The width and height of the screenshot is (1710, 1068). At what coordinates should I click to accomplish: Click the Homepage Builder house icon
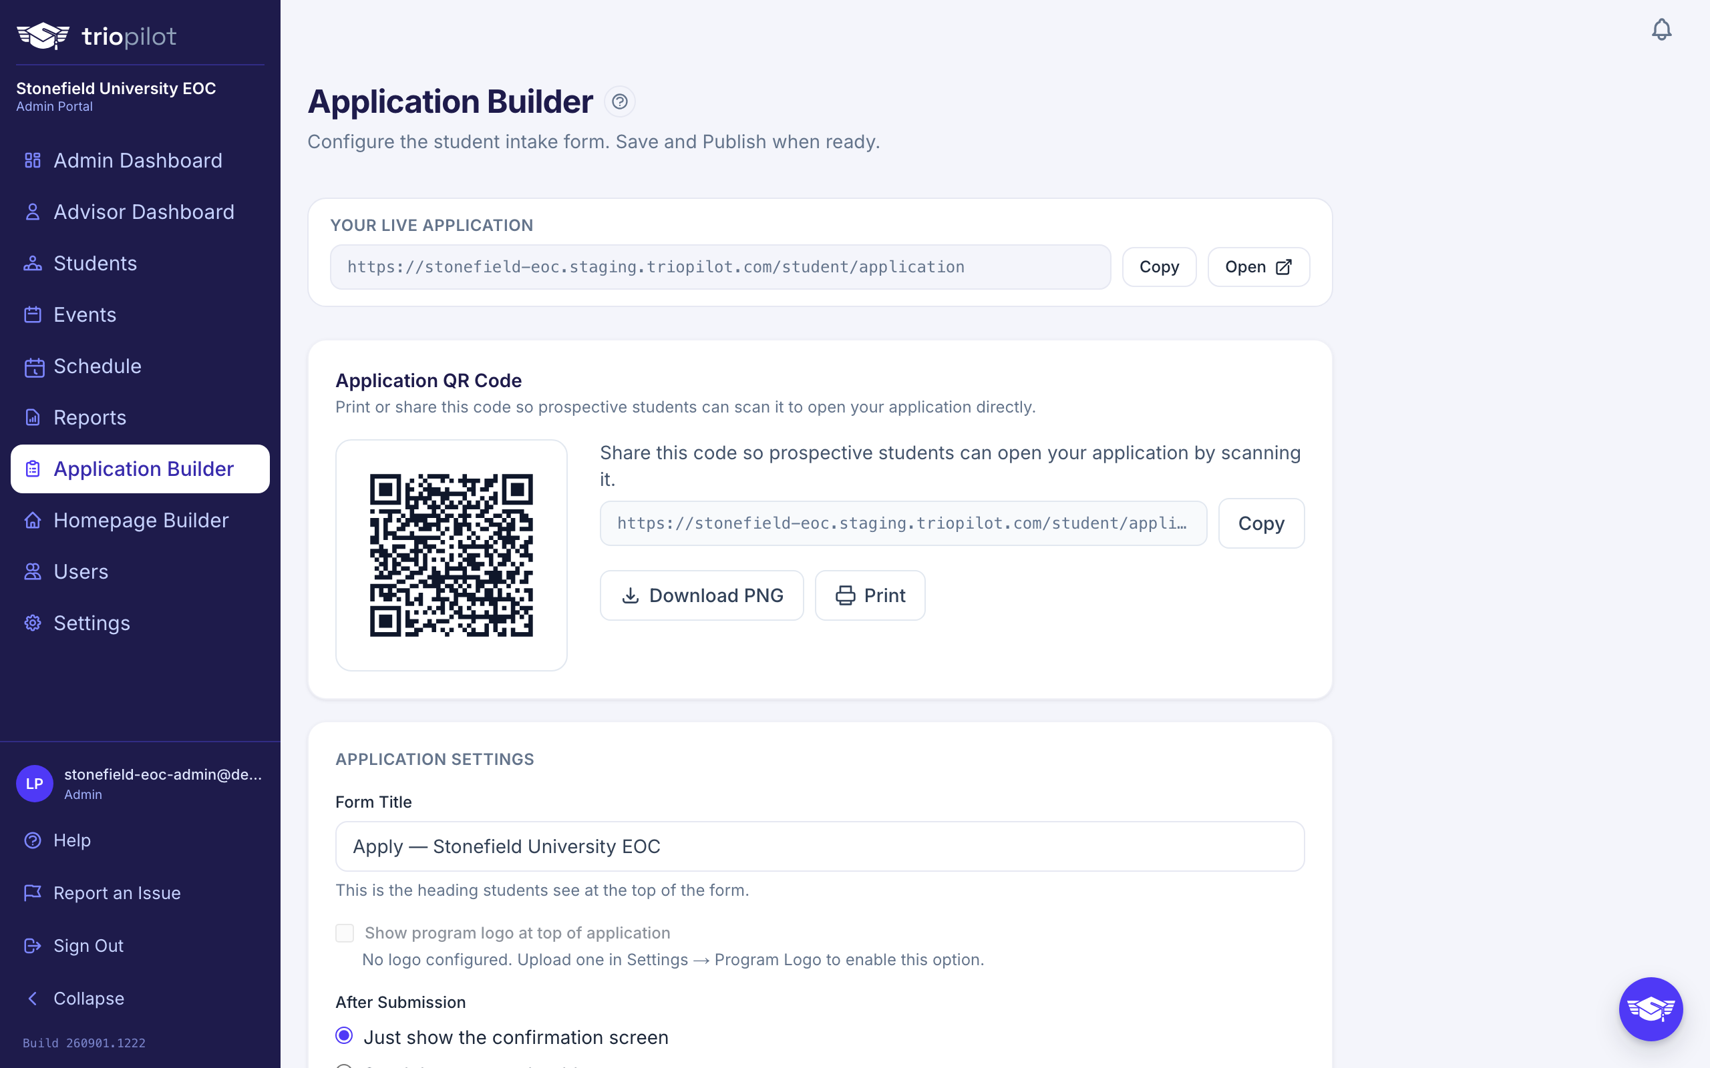pos(33,521)
